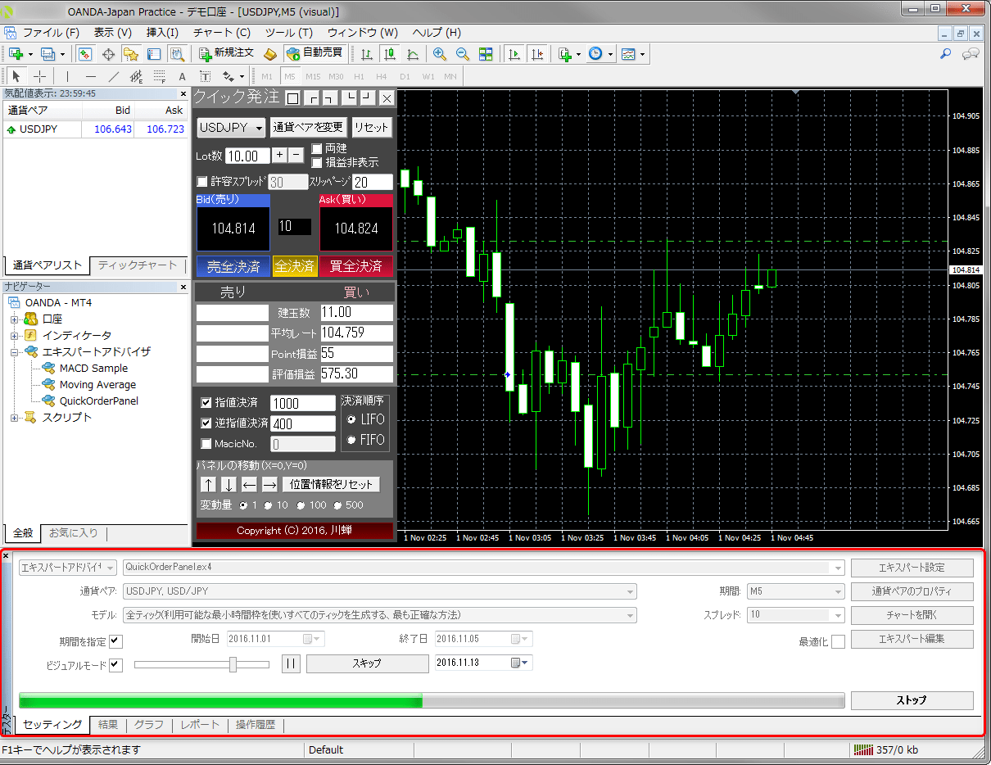Toggle chart shift icon
This screenshot has height=765, width=991.
coord(537,54)
